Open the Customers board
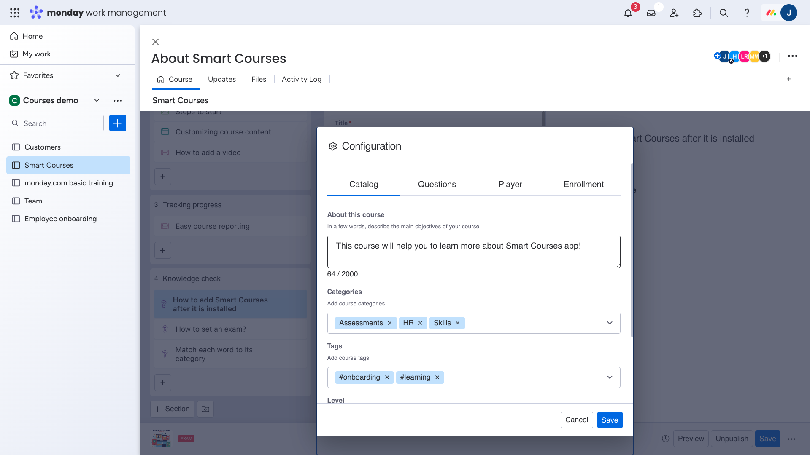This screenshot has height=455, width=810. point(68,147)
